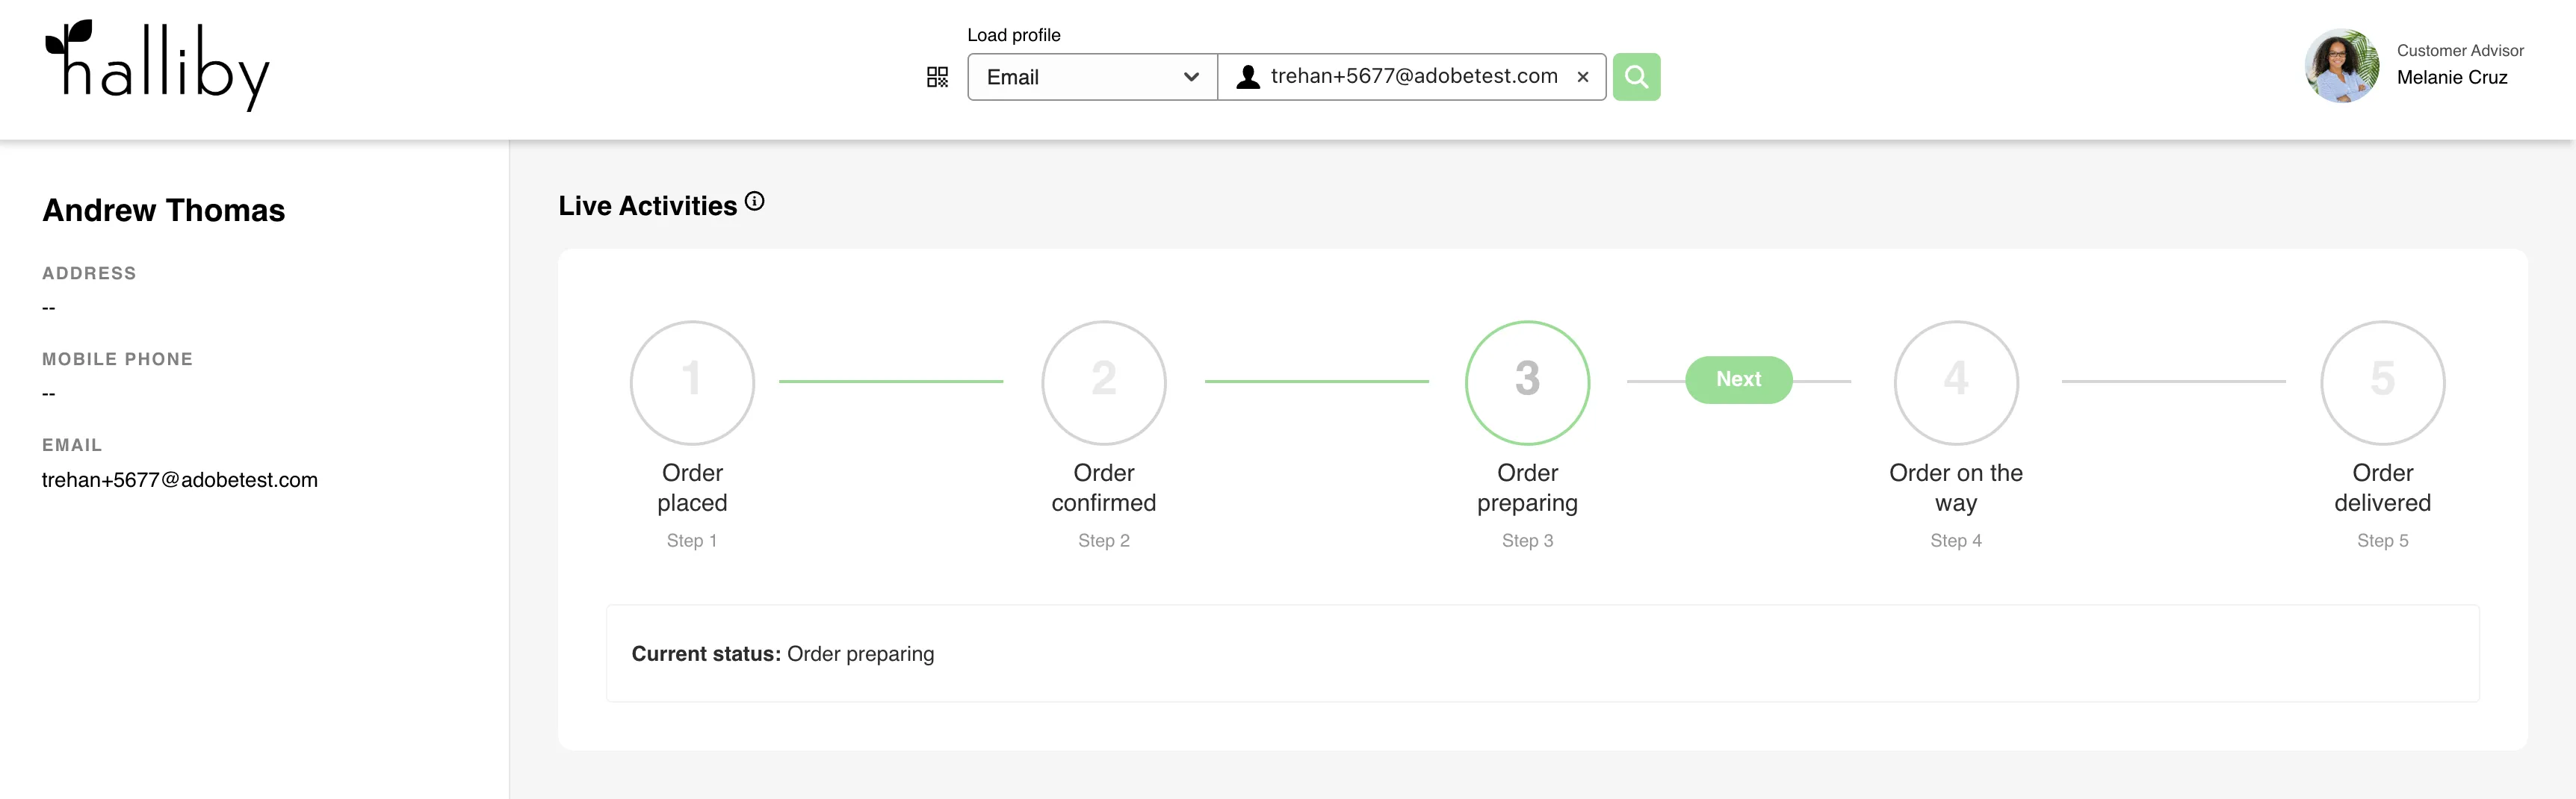Click the halliby logo

tap(158, 65)
